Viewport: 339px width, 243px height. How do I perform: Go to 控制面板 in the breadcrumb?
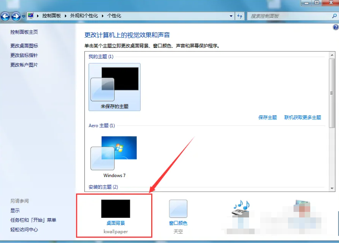coord(53,16)
